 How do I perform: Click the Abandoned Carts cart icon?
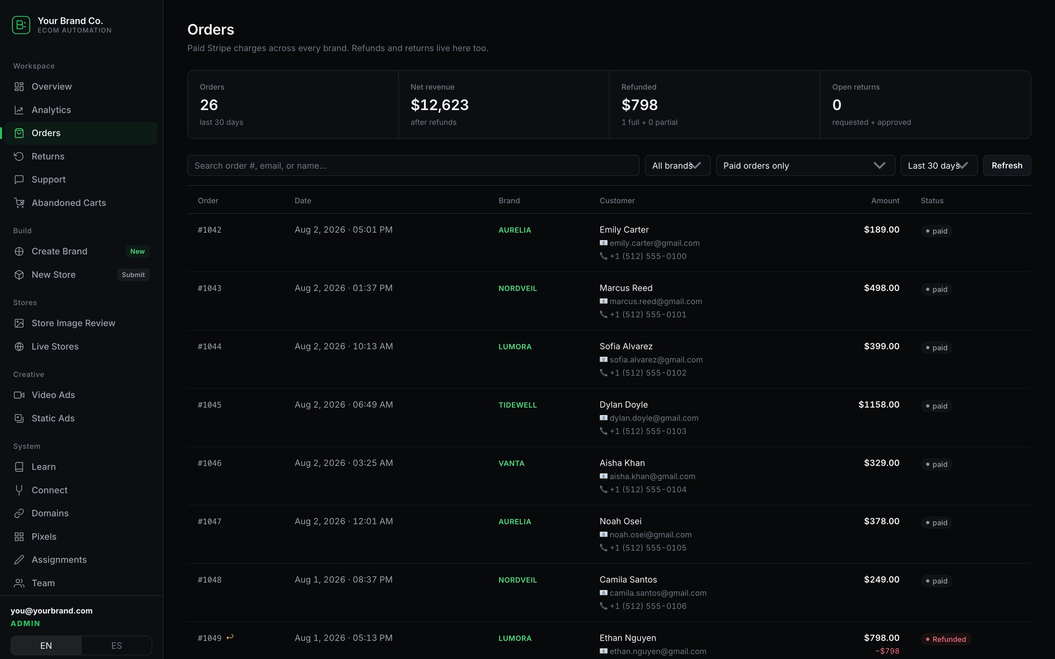click(x=19, y=203)
